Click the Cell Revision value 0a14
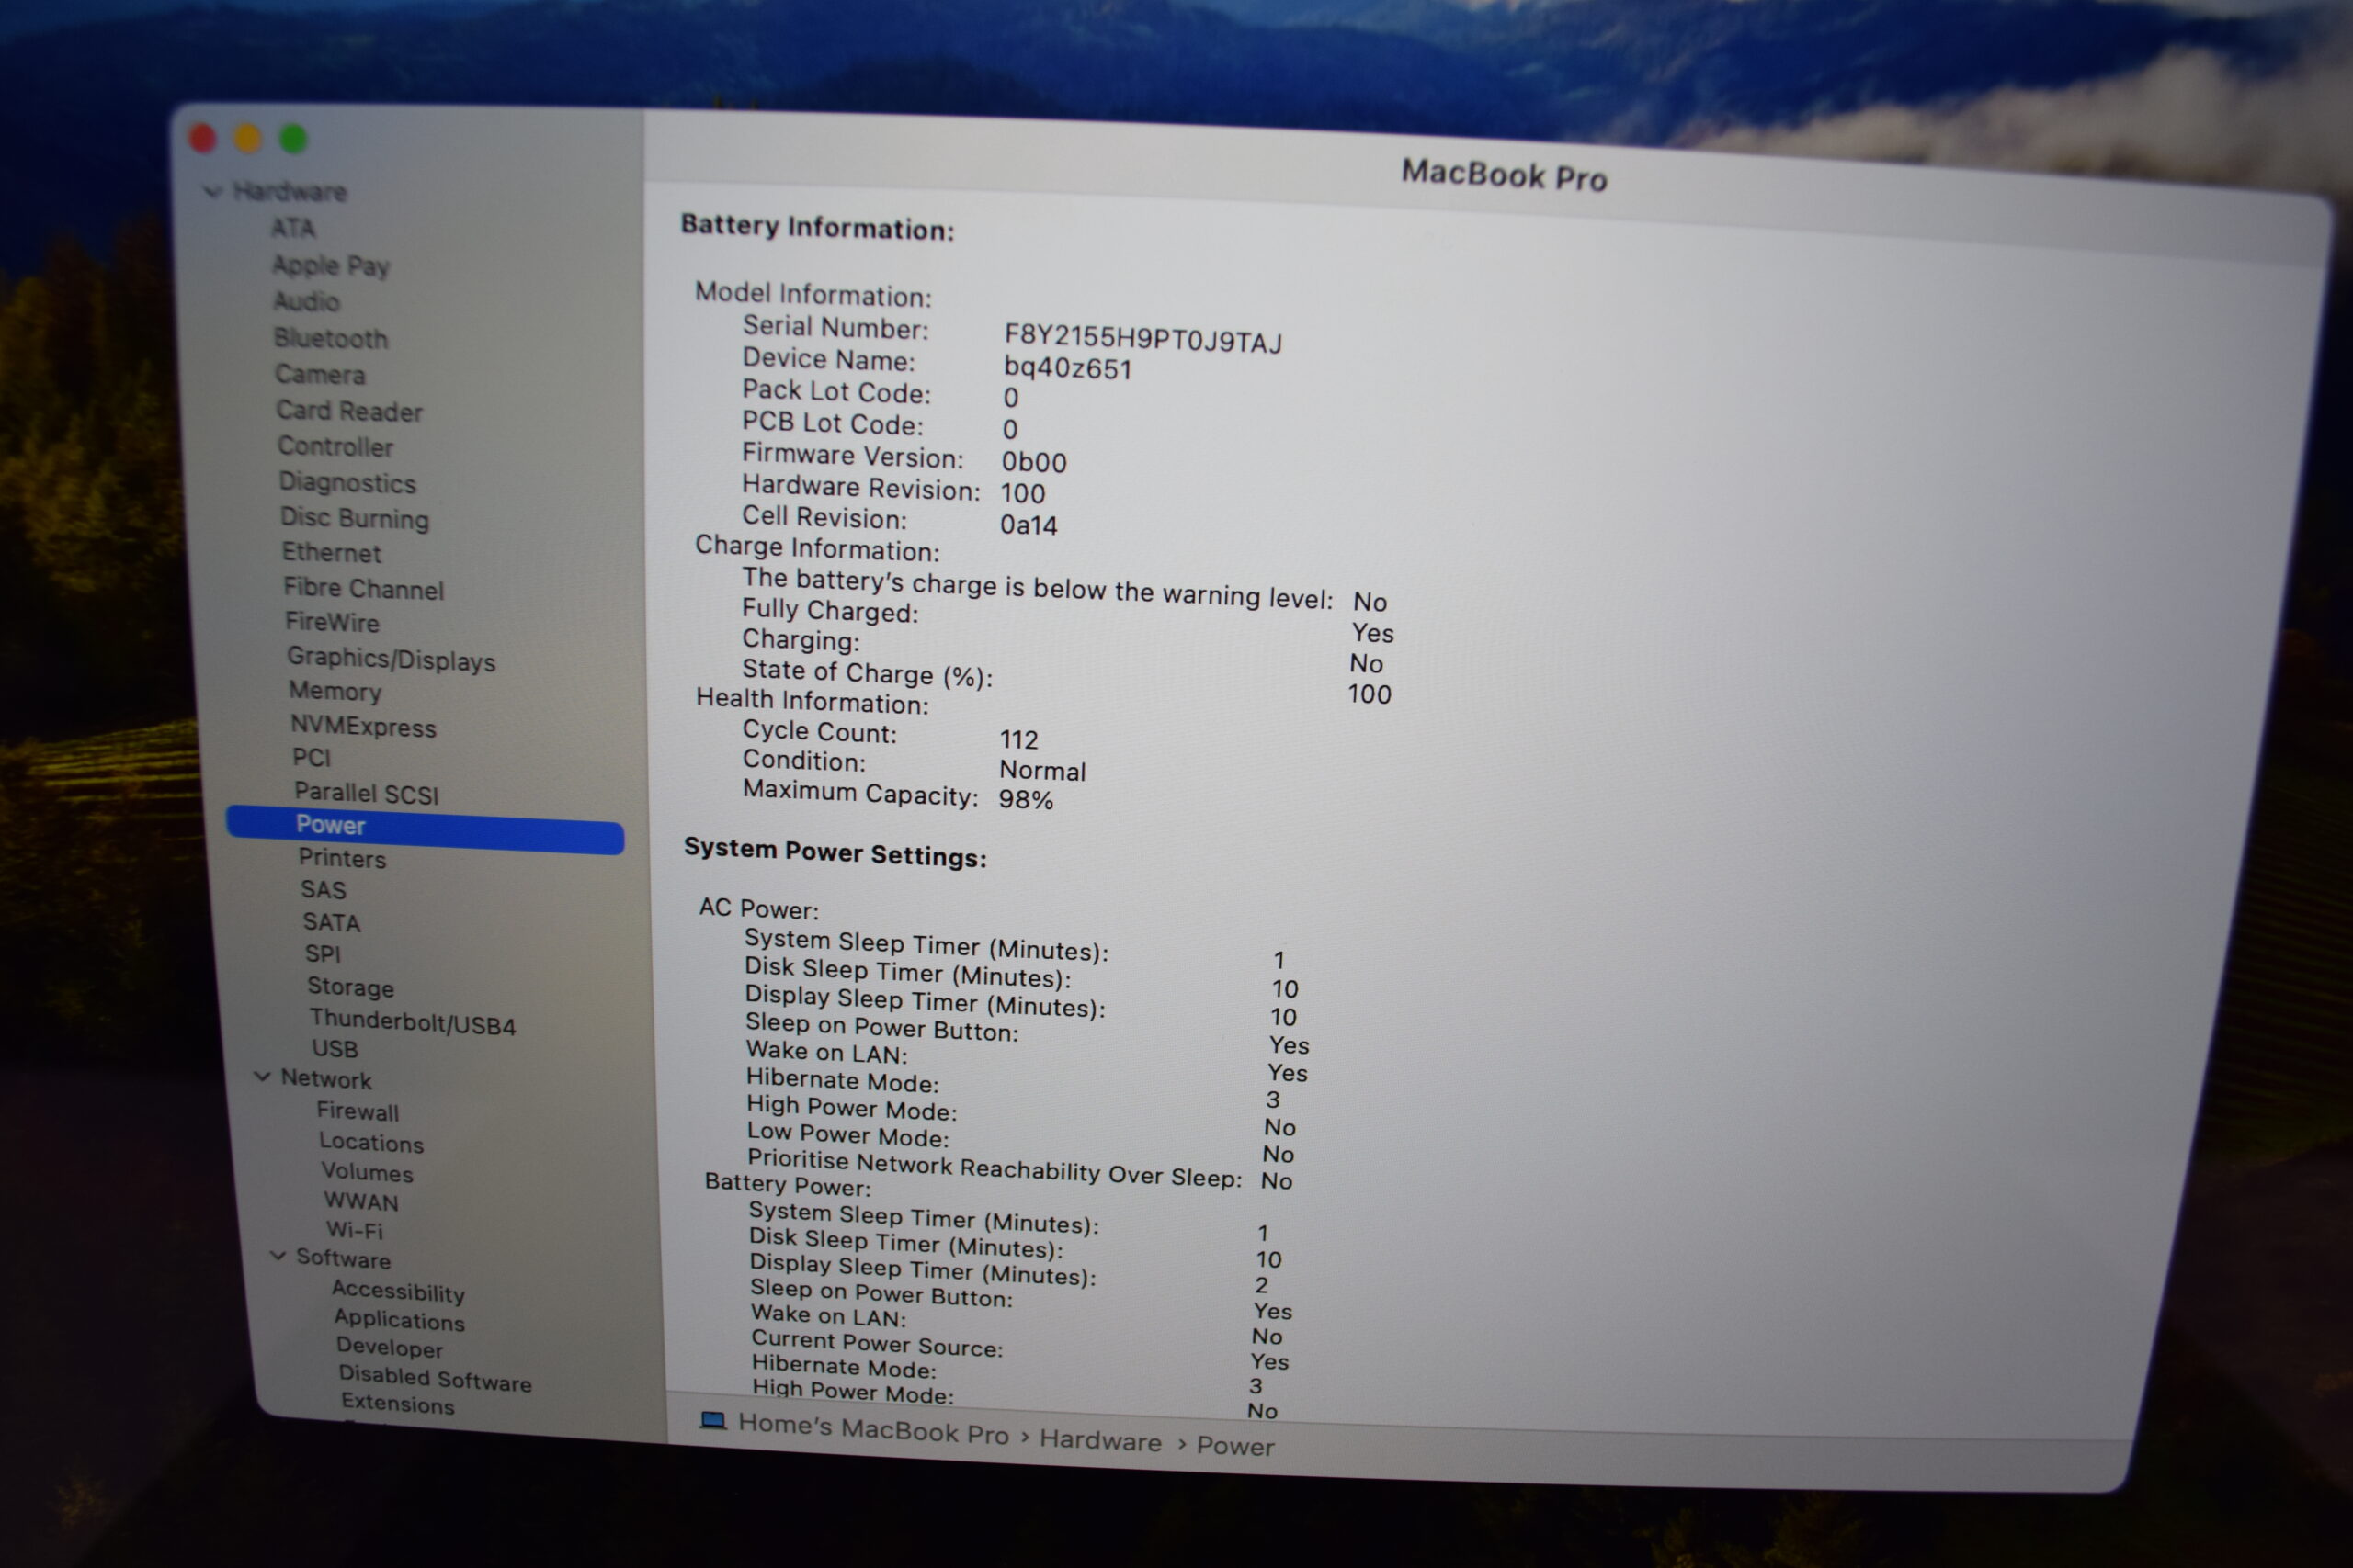 1029,525
